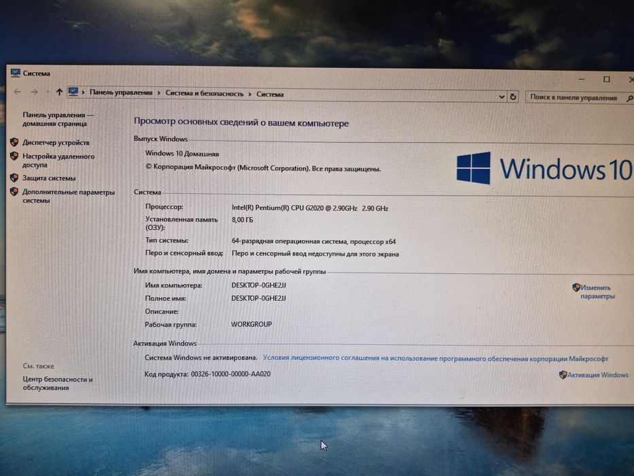
Task: Click shield icon beside 'Дополнительные параметры системы'
Action: [14, 192]
